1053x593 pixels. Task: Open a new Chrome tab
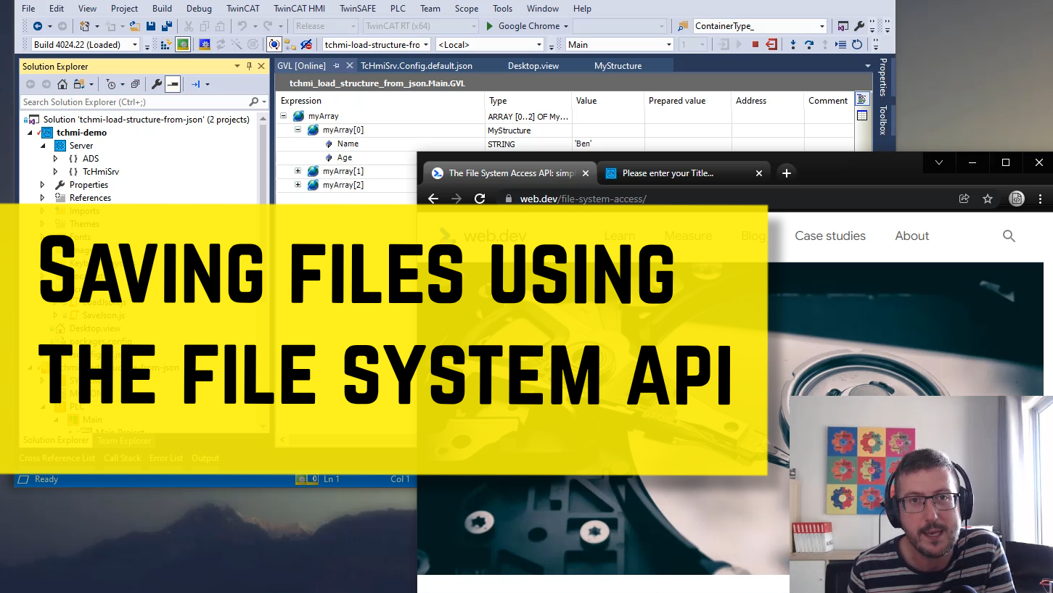(786, 173)
